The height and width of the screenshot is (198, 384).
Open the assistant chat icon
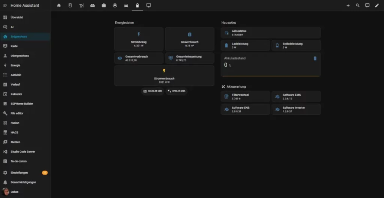tap(367, 5)
